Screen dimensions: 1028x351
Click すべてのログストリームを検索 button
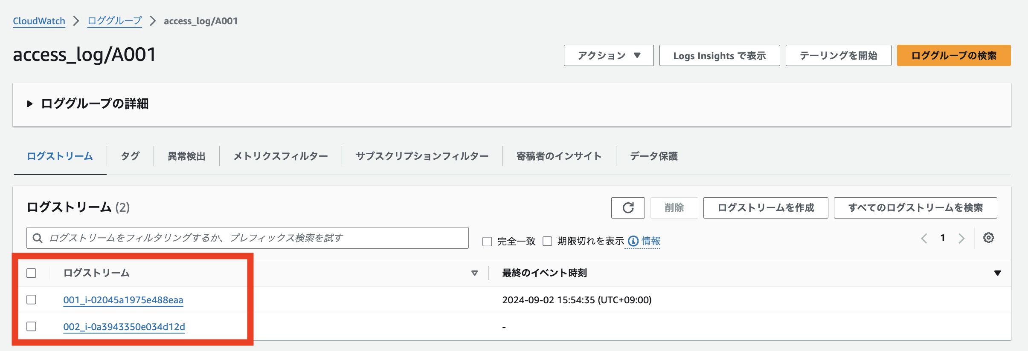click(x=915, y=208)
